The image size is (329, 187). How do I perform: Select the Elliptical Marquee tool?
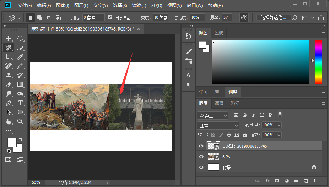tap(20, 38)
